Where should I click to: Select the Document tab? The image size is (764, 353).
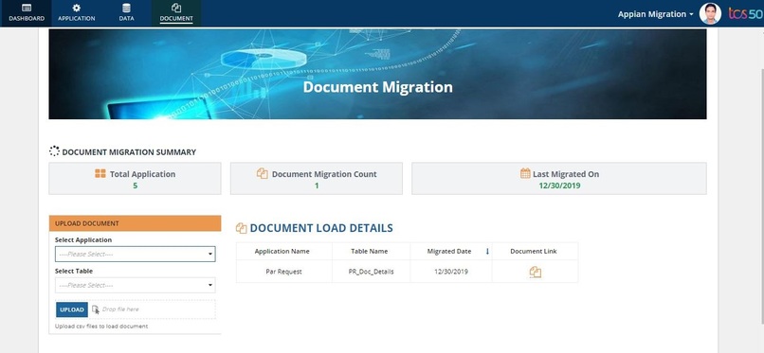click(176, 13)
